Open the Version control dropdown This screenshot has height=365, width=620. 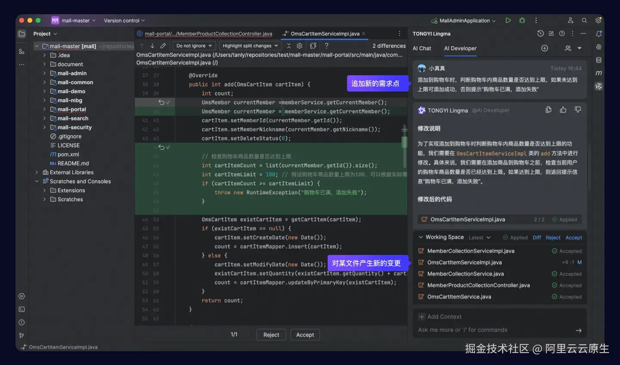(124, 20)
